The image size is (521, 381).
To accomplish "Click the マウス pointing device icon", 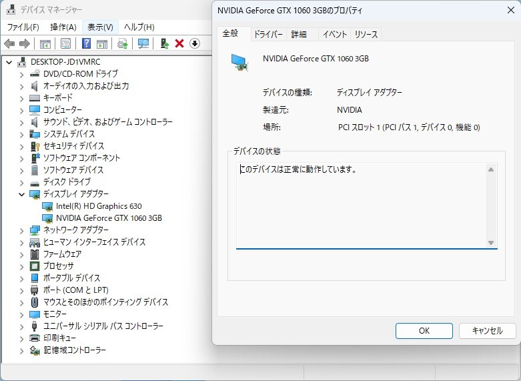I will tap(35, 302).
